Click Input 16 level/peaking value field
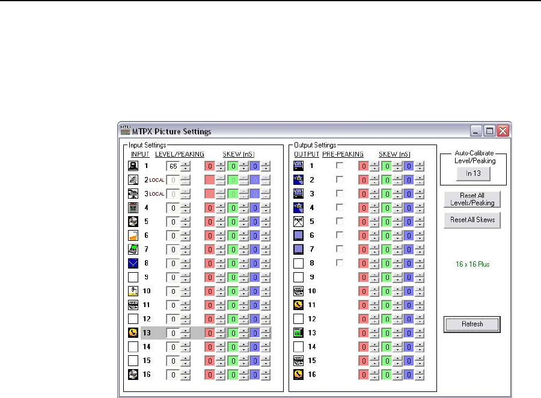 (x=173, y=375)
